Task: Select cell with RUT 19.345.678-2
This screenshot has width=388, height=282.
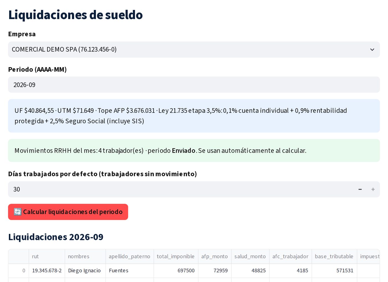Action: tap(47, 271)
